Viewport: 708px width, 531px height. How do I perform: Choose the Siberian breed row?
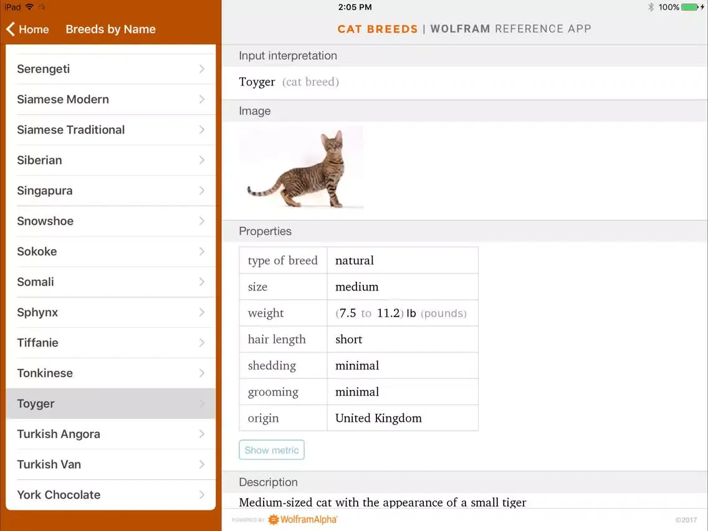click(x=111, y=160)
